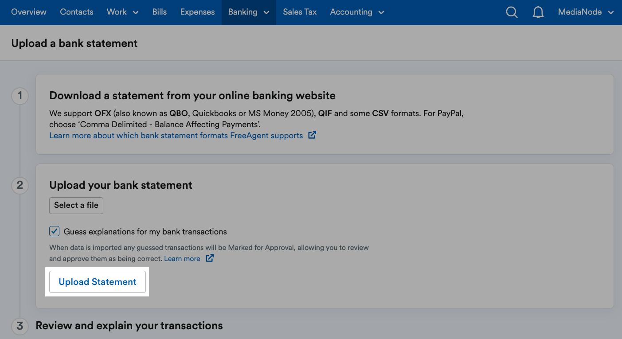Viewport: 622px width, 339px height.
Task: Open the search magnifier icon
Action: tap(512, 12)
